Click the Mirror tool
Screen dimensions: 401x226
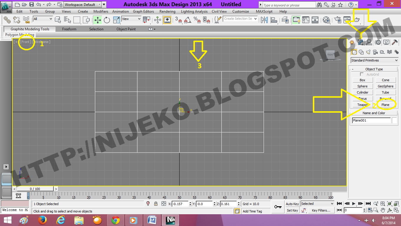[x=264, y=20]
